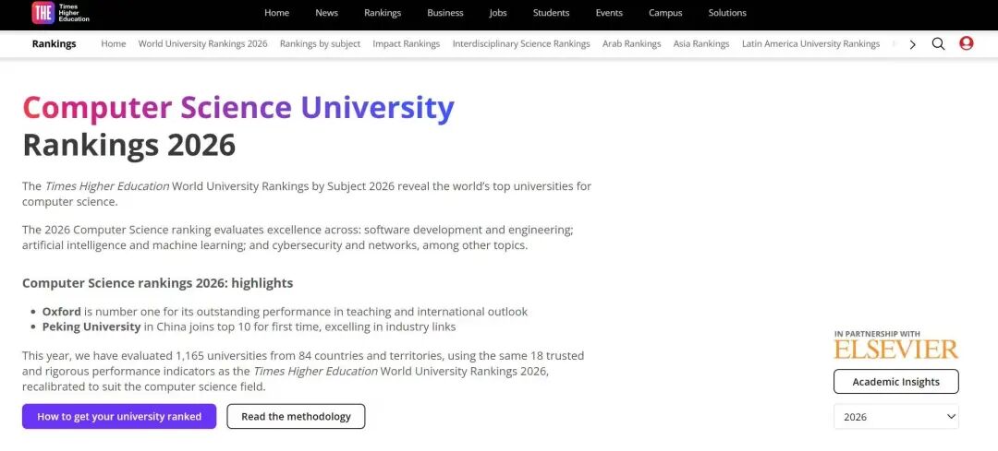Viewport: 998px width, 451px height.
Task: Expand more rankings with the right chevron
Action: point(913,44)
